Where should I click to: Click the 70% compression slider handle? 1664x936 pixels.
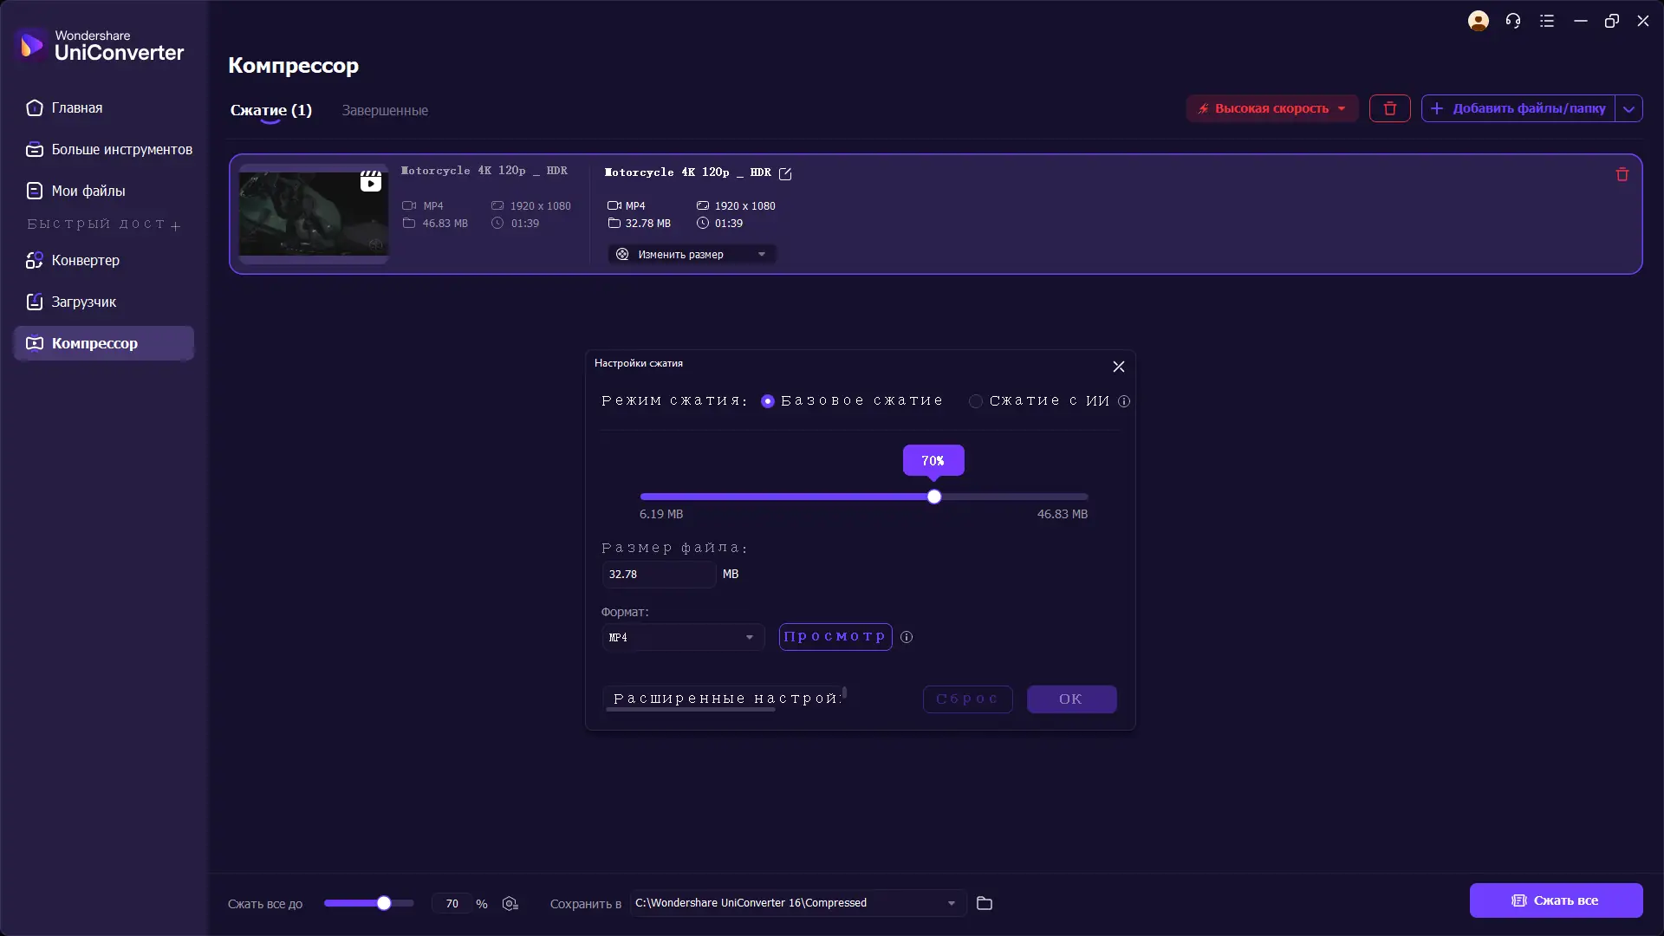coord(934,497)
